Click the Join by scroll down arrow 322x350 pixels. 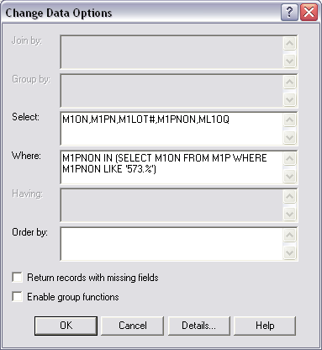click(290, 61)
